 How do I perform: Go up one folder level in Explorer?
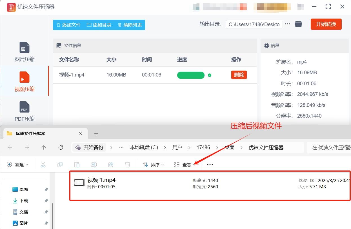point(44,147)
